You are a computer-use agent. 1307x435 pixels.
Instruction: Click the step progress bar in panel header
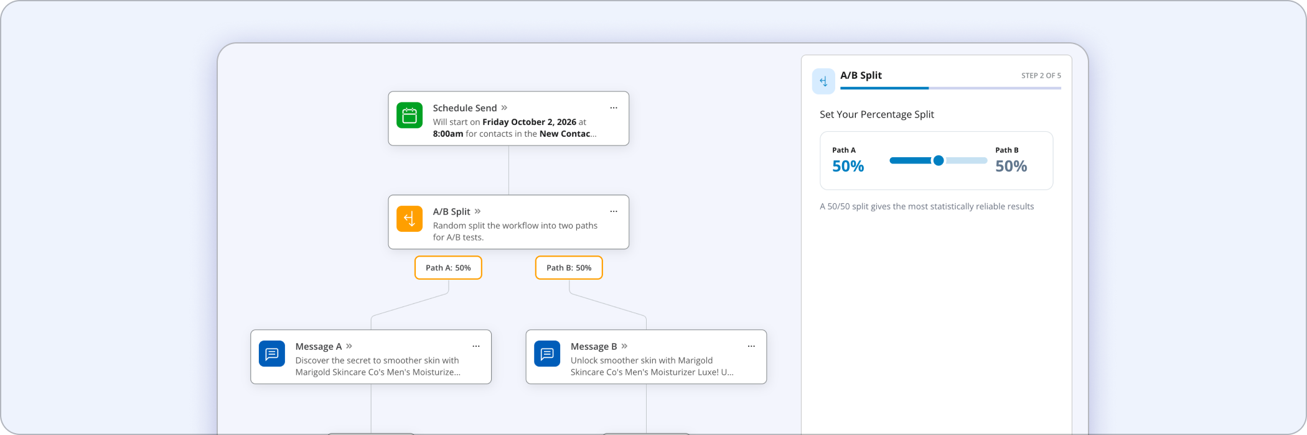(950, 88)
